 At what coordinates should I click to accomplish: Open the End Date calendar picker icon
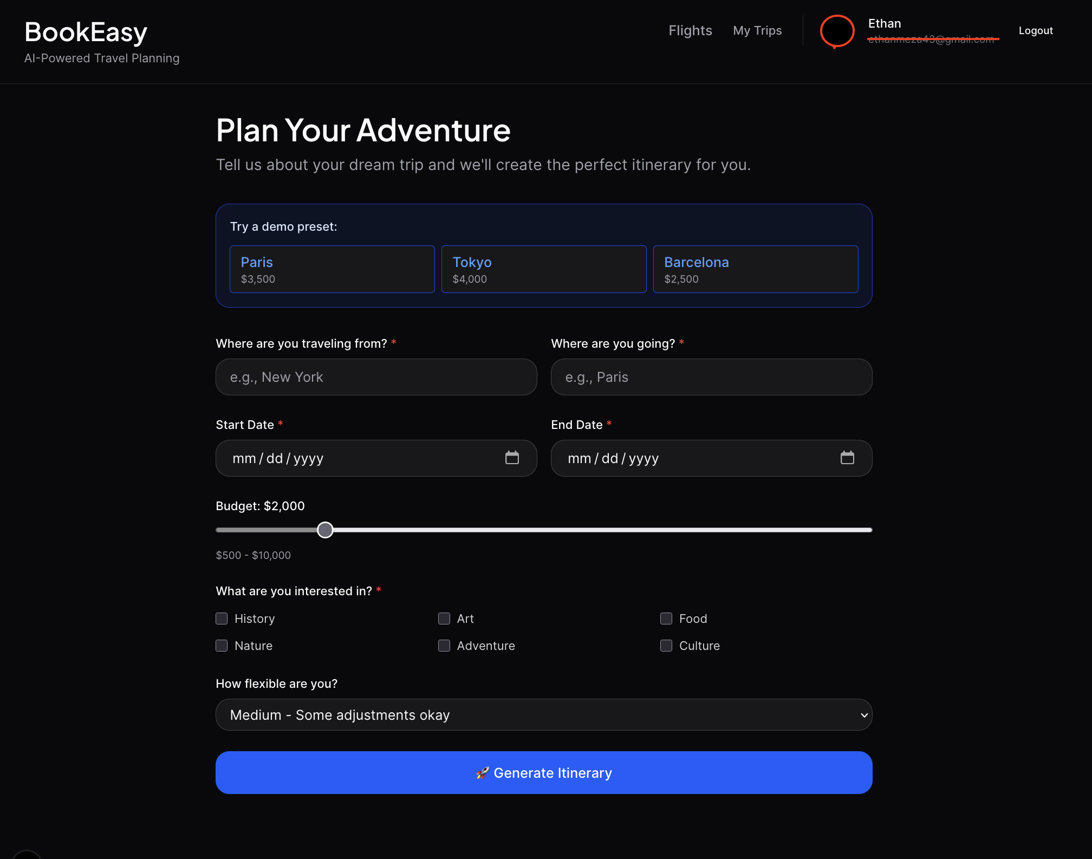(847, 458)
